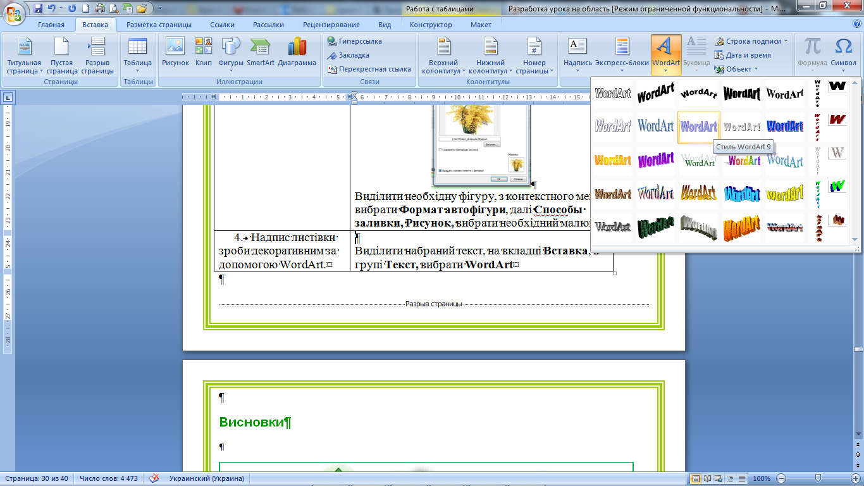Undo the last action
The width and height of the screenshot is (864, 486).
click(x=52, y=8)
